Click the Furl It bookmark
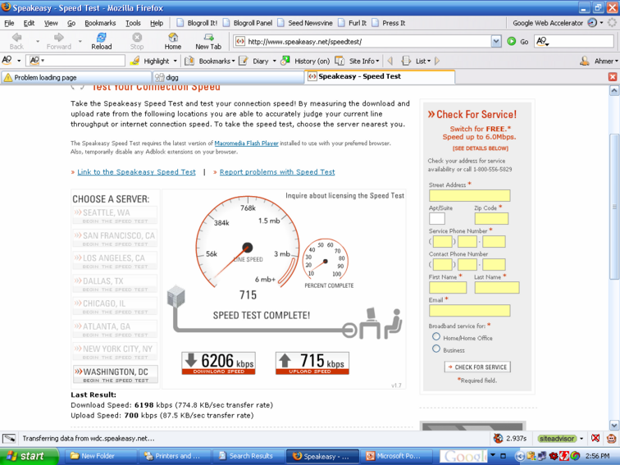This screenshot has width=620, height=465. click(x=353, y=23)
